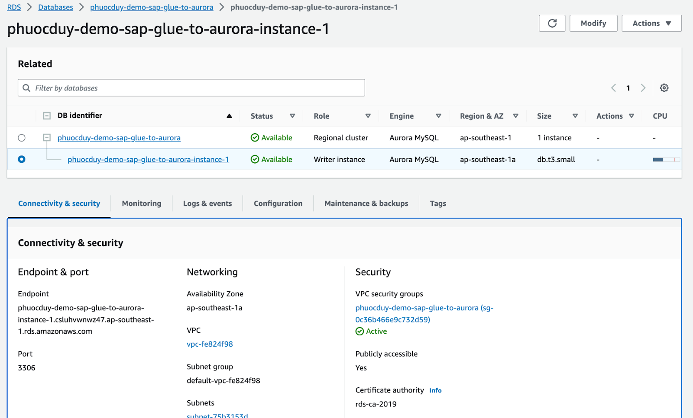Sort by Actions column arrow

631,116
